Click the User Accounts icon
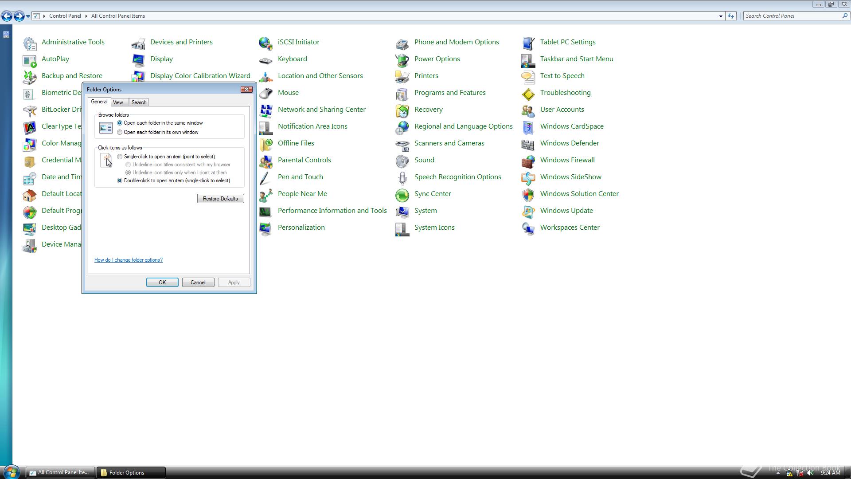Image resolution: width=851 pixels, height=479 pixels. click(x=528, y=110)
